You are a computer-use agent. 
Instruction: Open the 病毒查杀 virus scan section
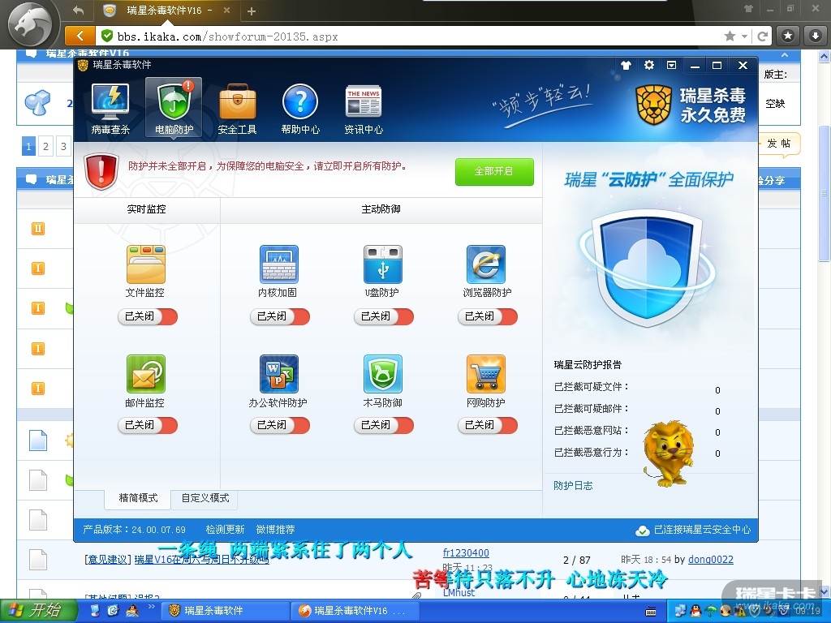click(110, 108)
